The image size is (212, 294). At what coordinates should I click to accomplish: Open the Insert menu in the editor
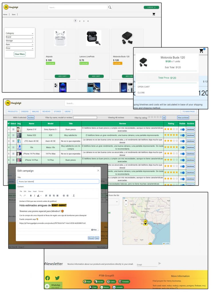[35, 191]
